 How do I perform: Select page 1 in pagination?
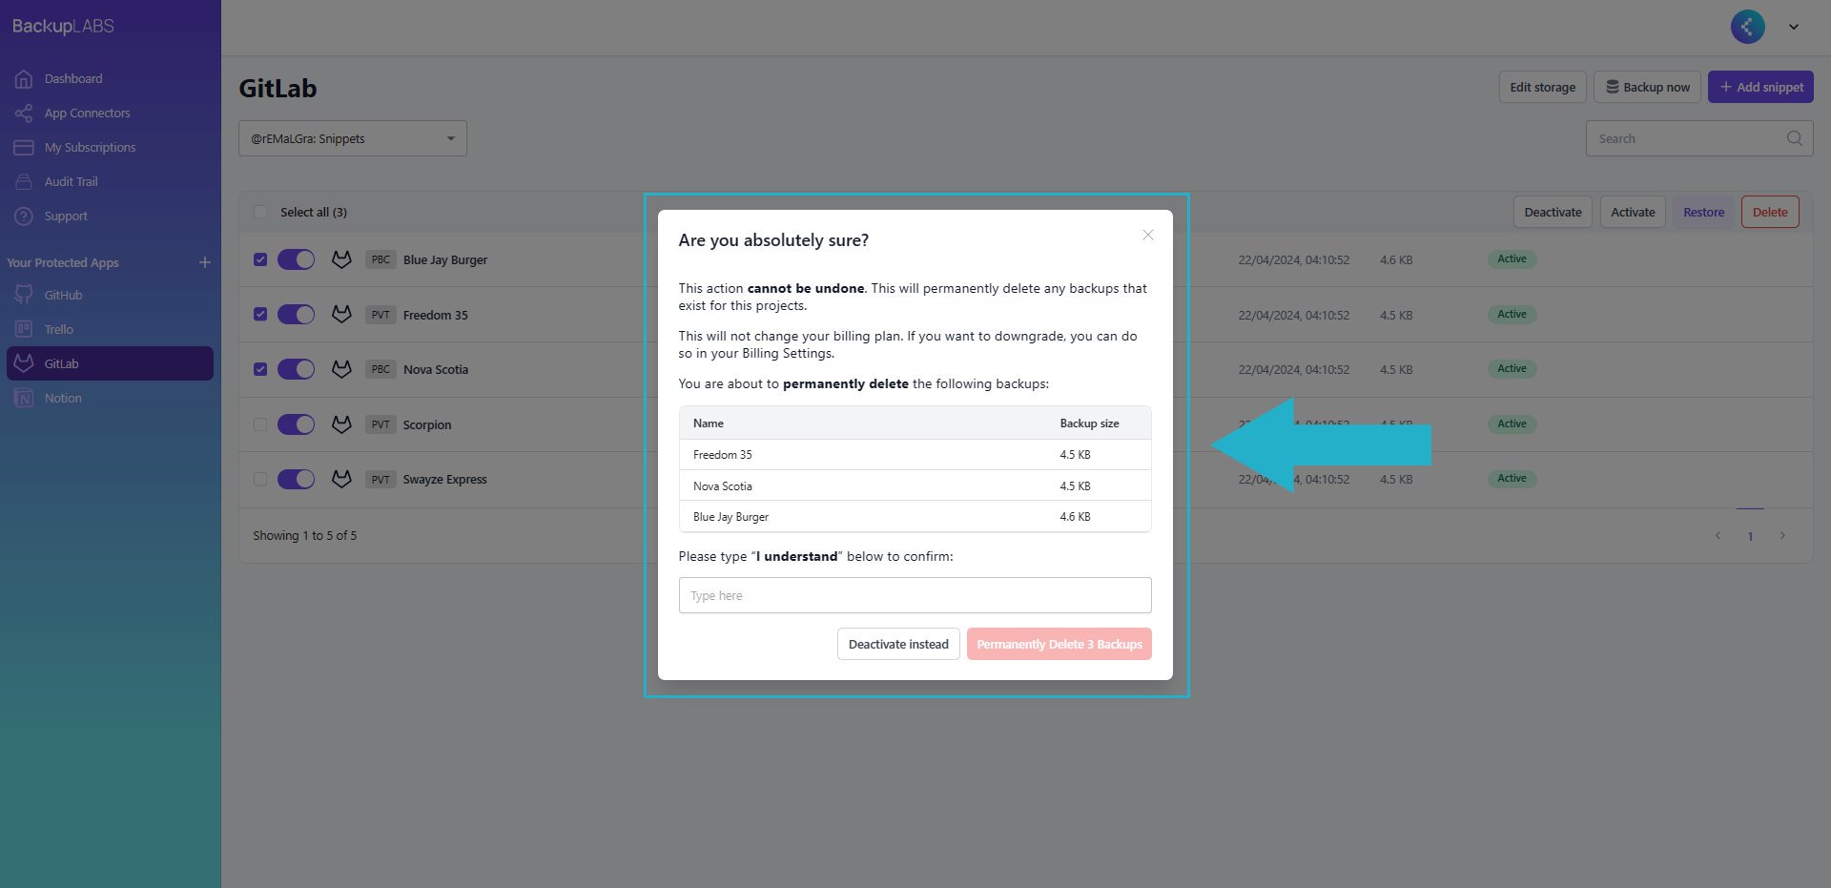click(x=1750, y=536)
